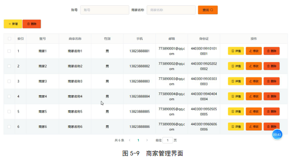Click email cell 773890005@qq.com
Image resolution: width=289 pixels, height=164 pixels.
pyautogui.click(x=172, y=111)
